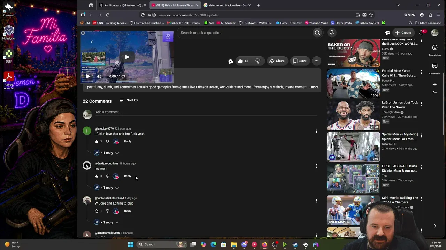Viewport: 446px width, 250px height.
Task: Open the YouTube Music bookmark
Action: 316,23
